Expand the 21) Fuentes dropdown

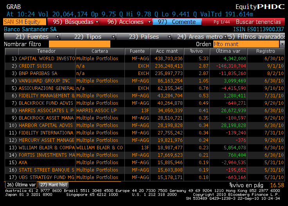click(32, 37)
